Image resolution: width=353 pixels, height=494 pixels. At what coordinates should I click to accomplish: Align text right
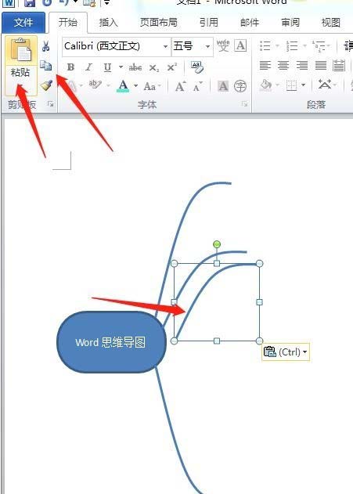click(302, 66)
